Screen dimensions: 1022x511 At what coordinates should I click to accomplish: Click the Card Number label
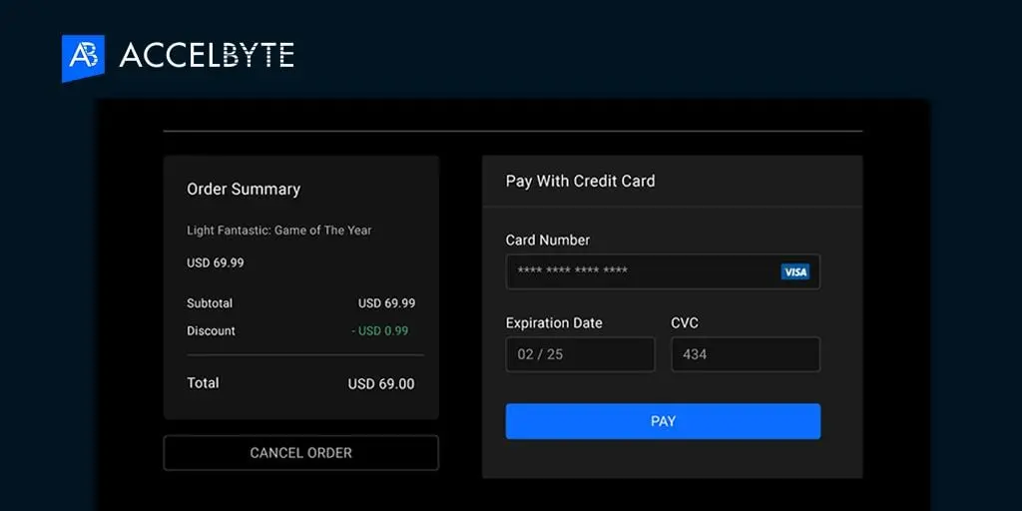(548, 240)
